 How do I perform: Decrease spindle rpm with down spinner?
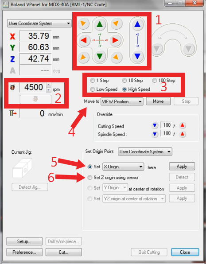coord(49,90)
